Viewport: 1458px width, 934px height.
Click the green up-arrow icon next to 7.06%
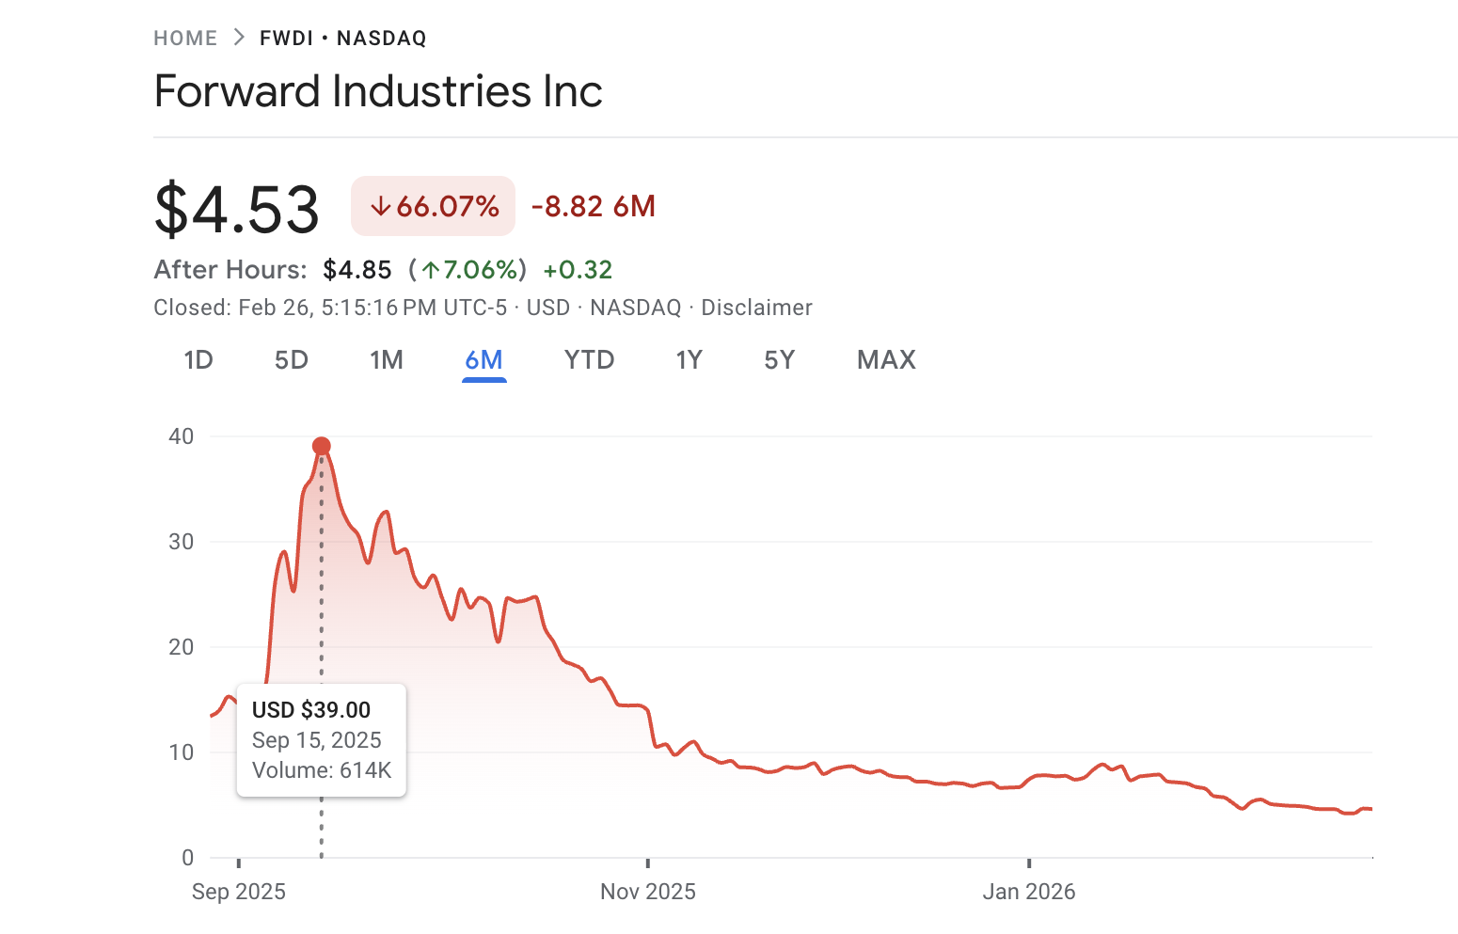(430, 270)
